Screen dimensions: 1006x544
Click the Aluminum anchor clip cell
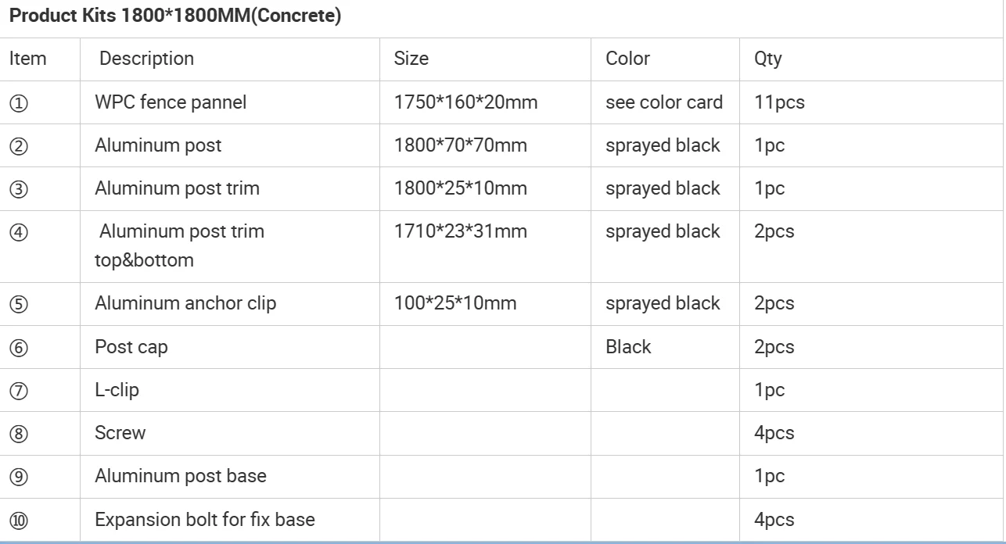185,303
